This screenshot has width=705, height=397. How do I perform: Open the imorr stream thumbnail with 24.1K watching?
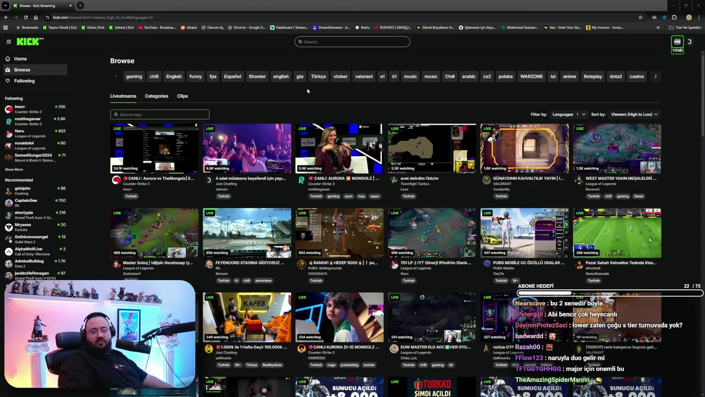pos(154,148)
